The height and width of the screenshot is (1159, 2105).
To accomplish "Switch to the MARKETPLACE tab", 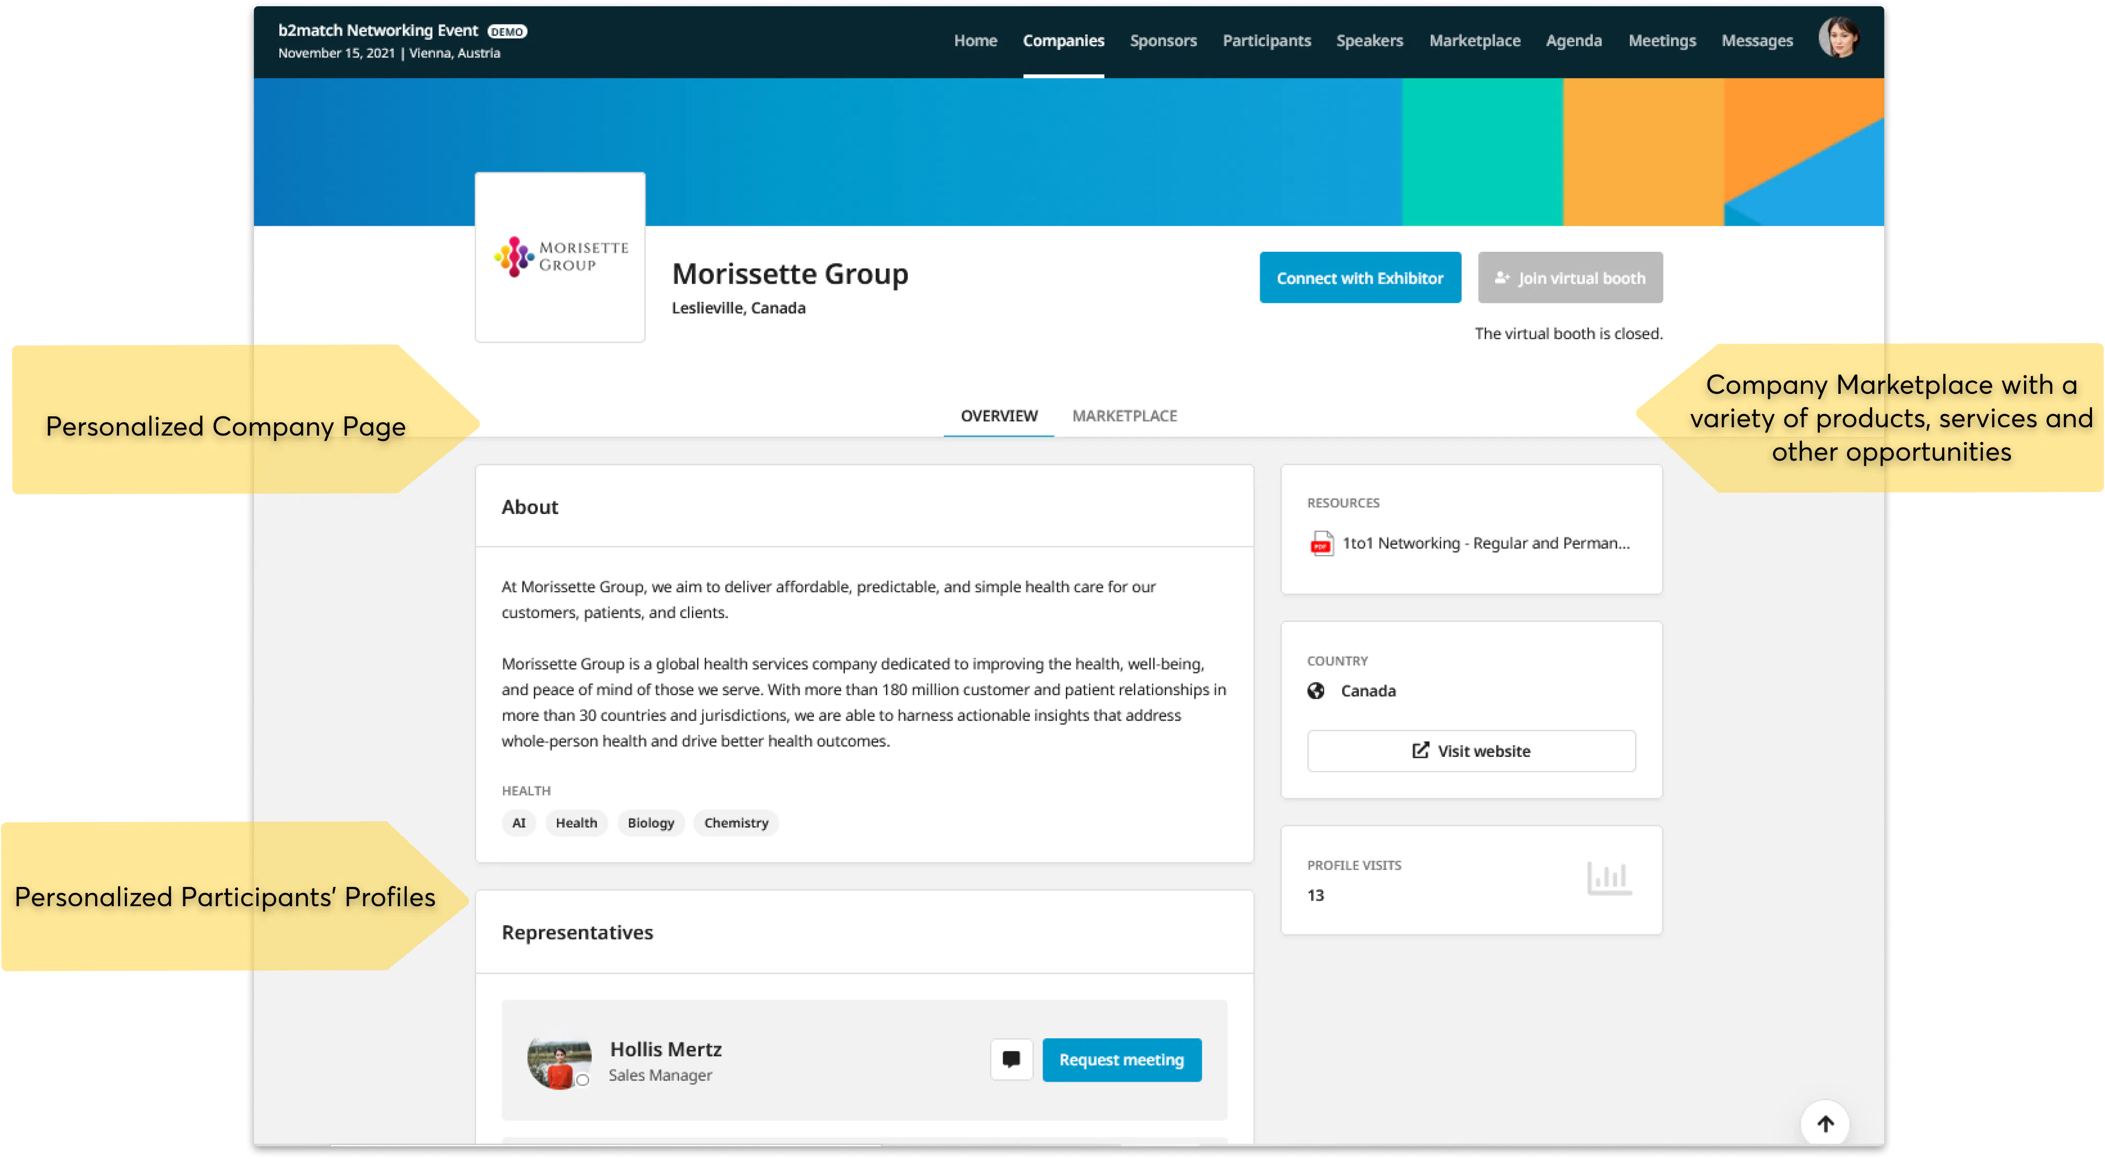I will [1124, 416].
